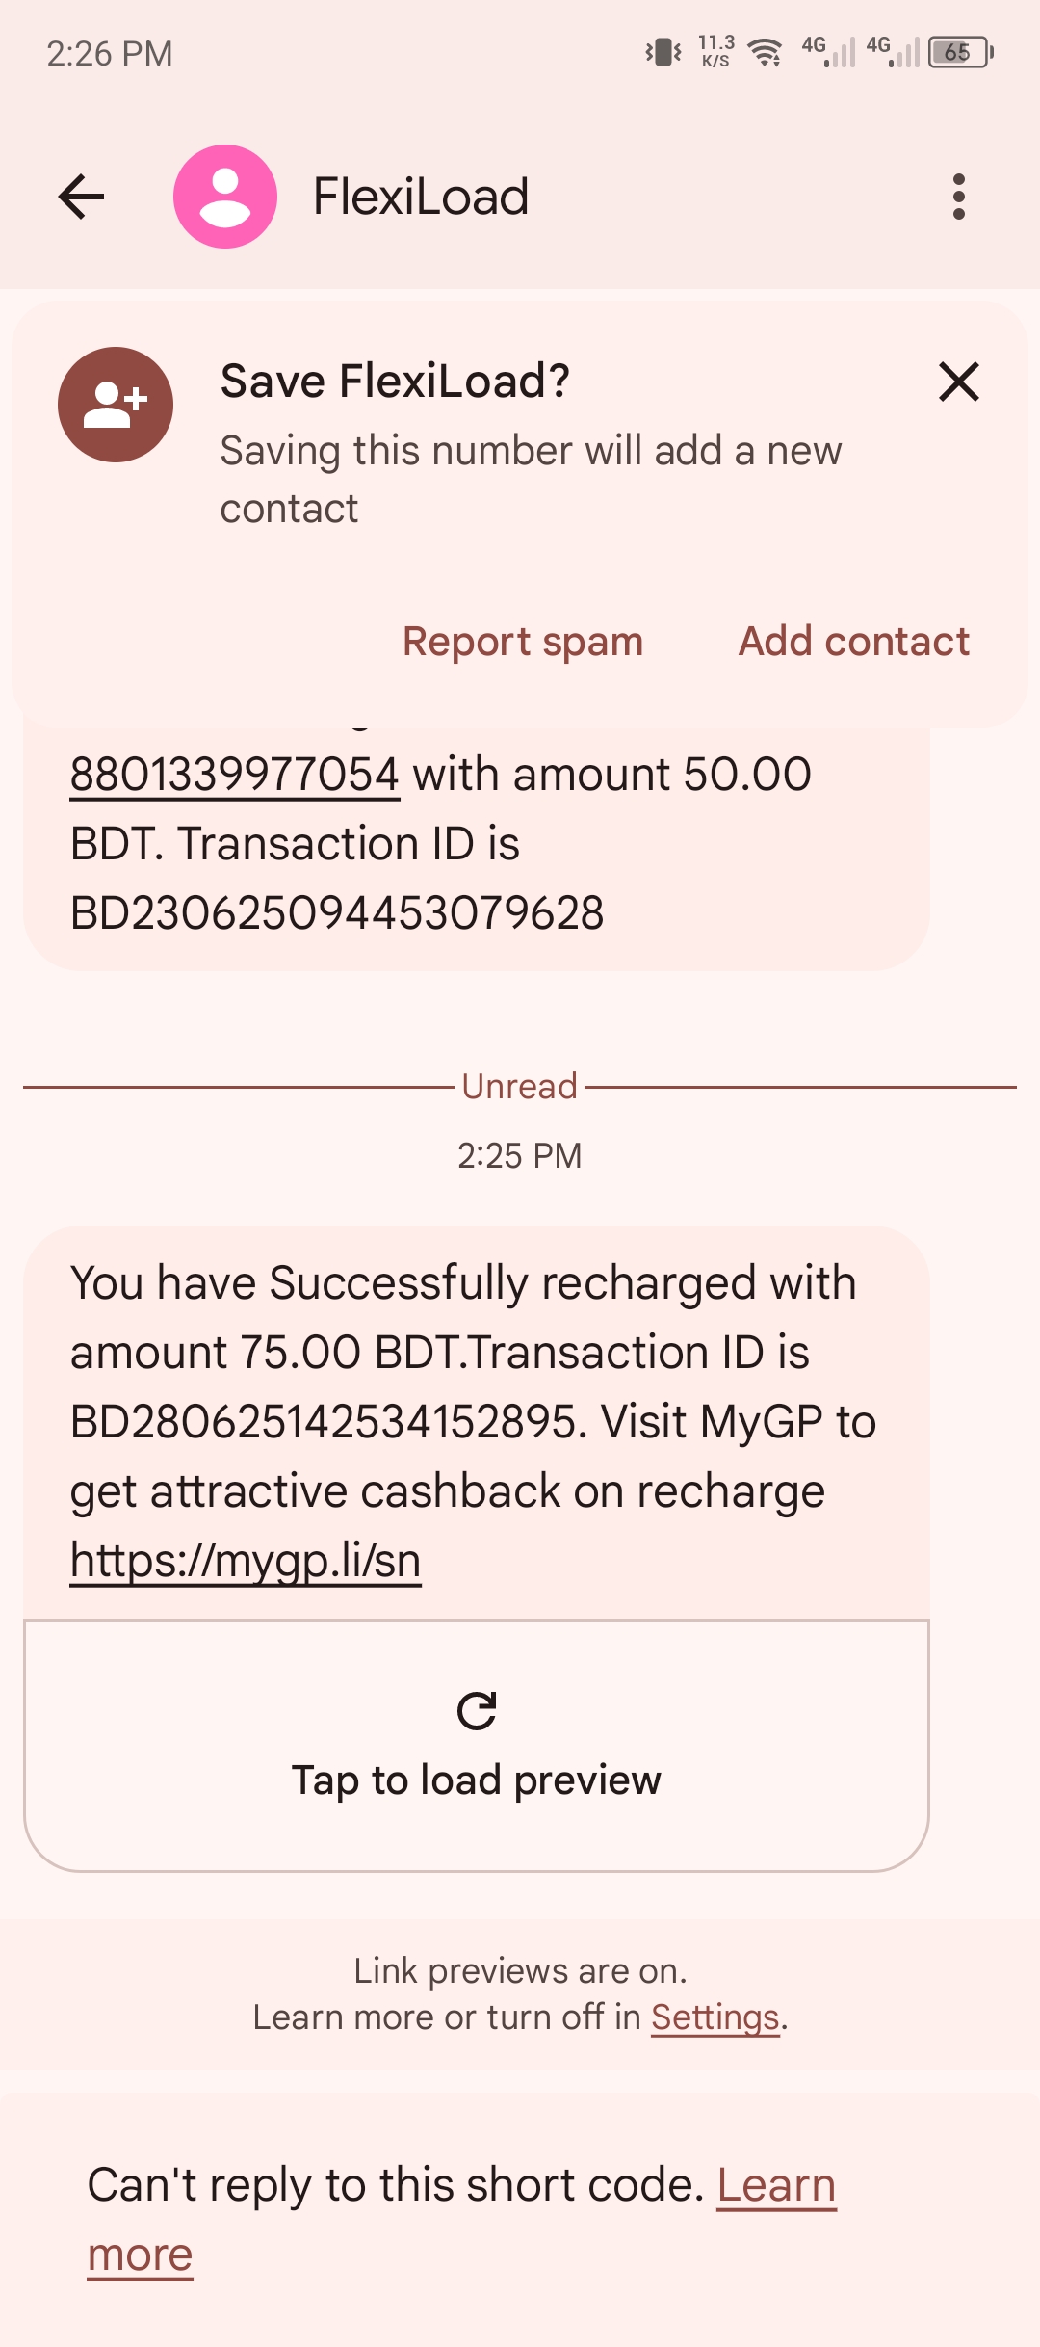1040x2347 pixels.
Task: Tap the back arrow icon
Action: [x=82, y=197]
